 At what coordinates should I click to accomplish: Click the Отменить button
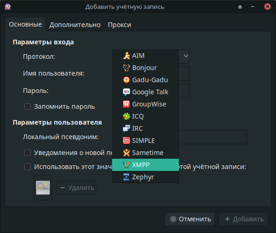pos(190,219)
